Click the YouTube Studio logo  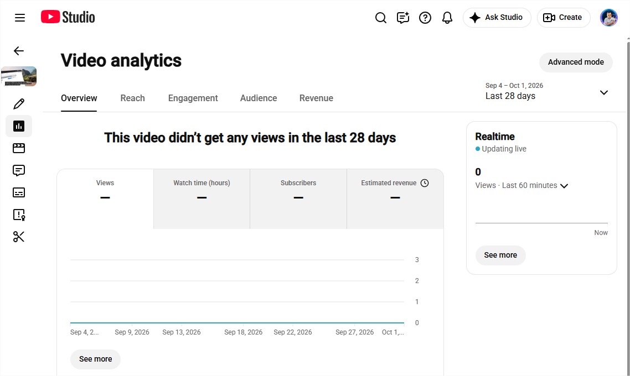click(x=68, y=17)
